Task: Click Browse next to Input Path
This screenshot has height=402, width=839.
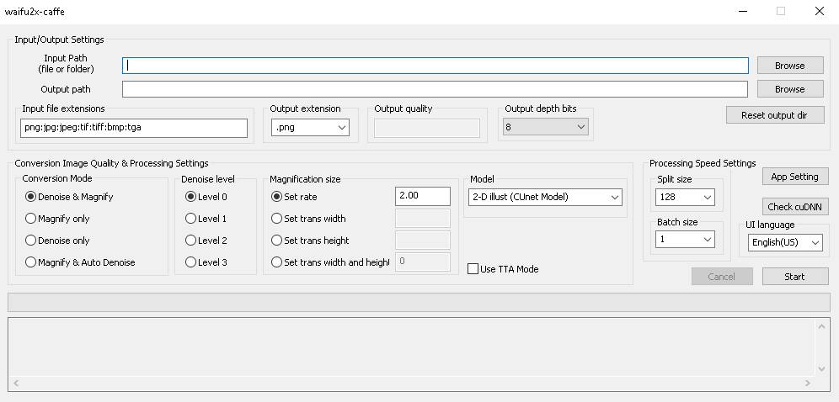Action: pyautogui.click(x=790, y=66)
